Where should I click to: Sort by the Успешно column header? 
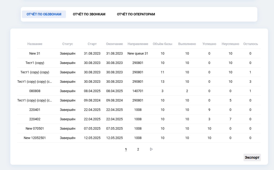coord(209,44)
